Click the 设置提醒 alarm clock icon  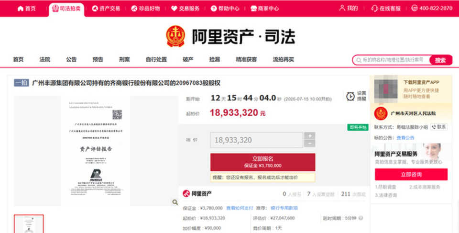click(350, 96)
